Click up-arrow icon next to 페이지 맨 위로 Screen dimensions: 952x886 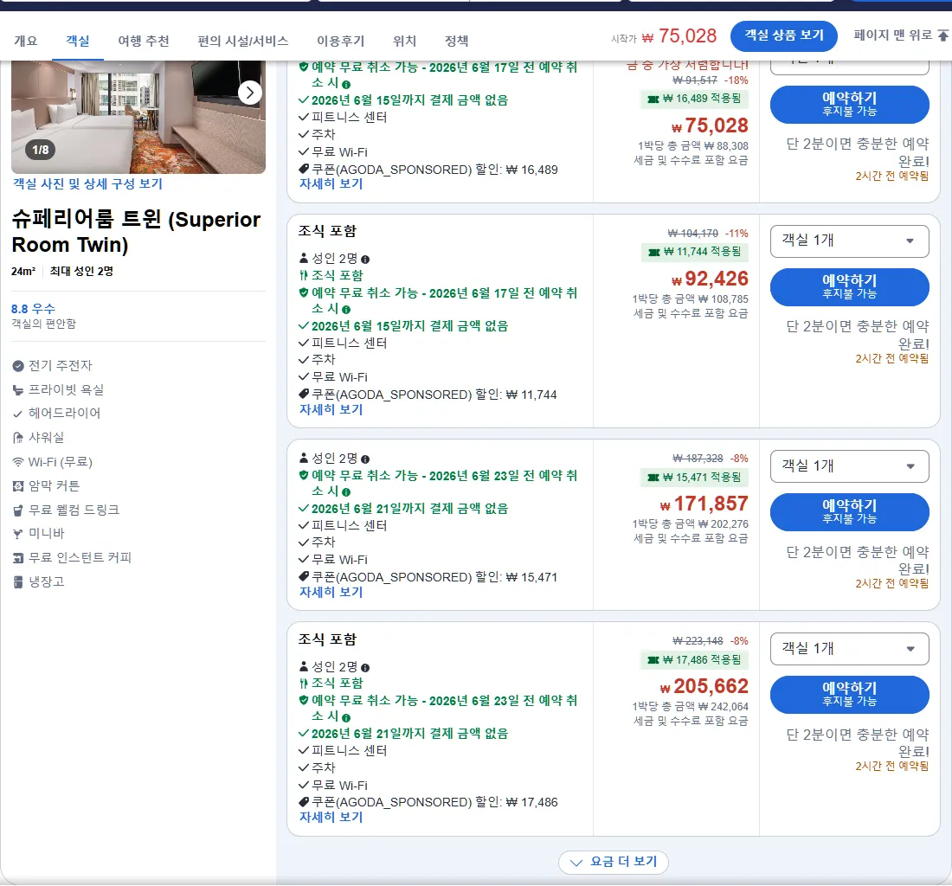click(x=942, y=35)
